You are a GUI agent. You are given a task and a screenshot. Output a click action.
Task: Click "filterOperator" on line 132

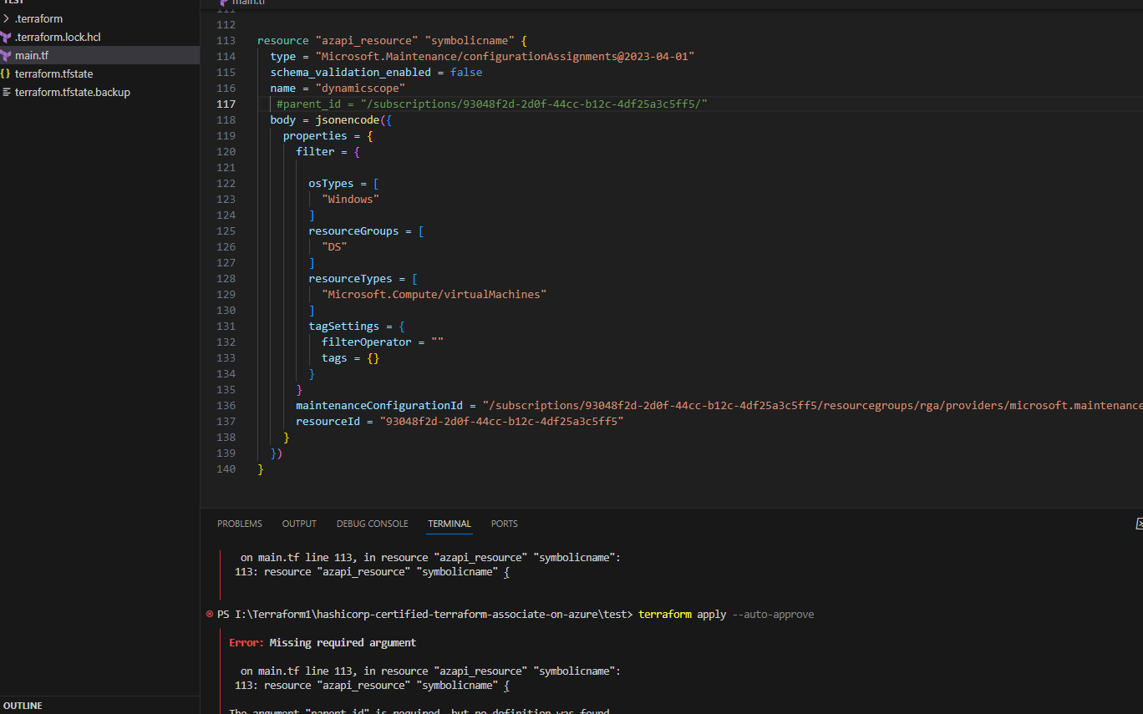tap(367, 342)
